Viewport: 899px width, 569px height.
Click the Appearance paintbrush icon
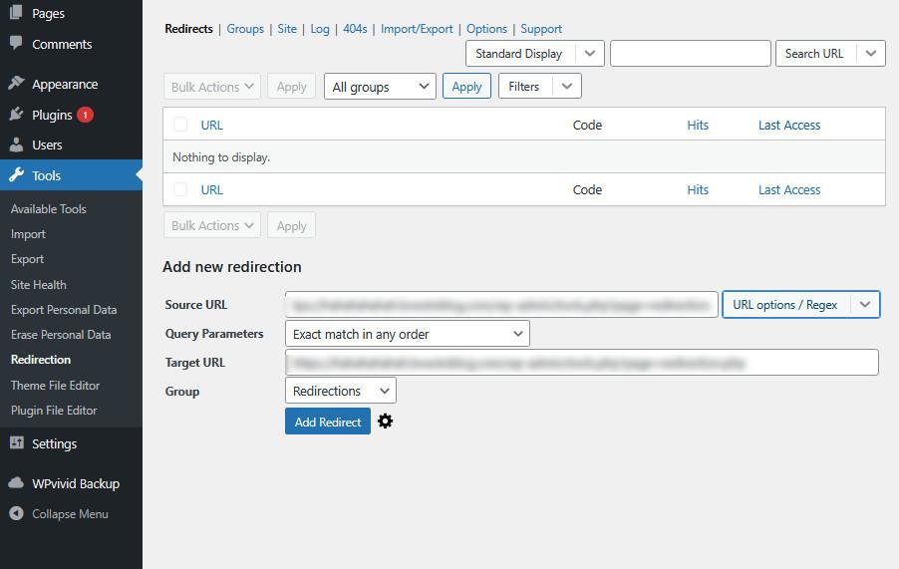16,84
